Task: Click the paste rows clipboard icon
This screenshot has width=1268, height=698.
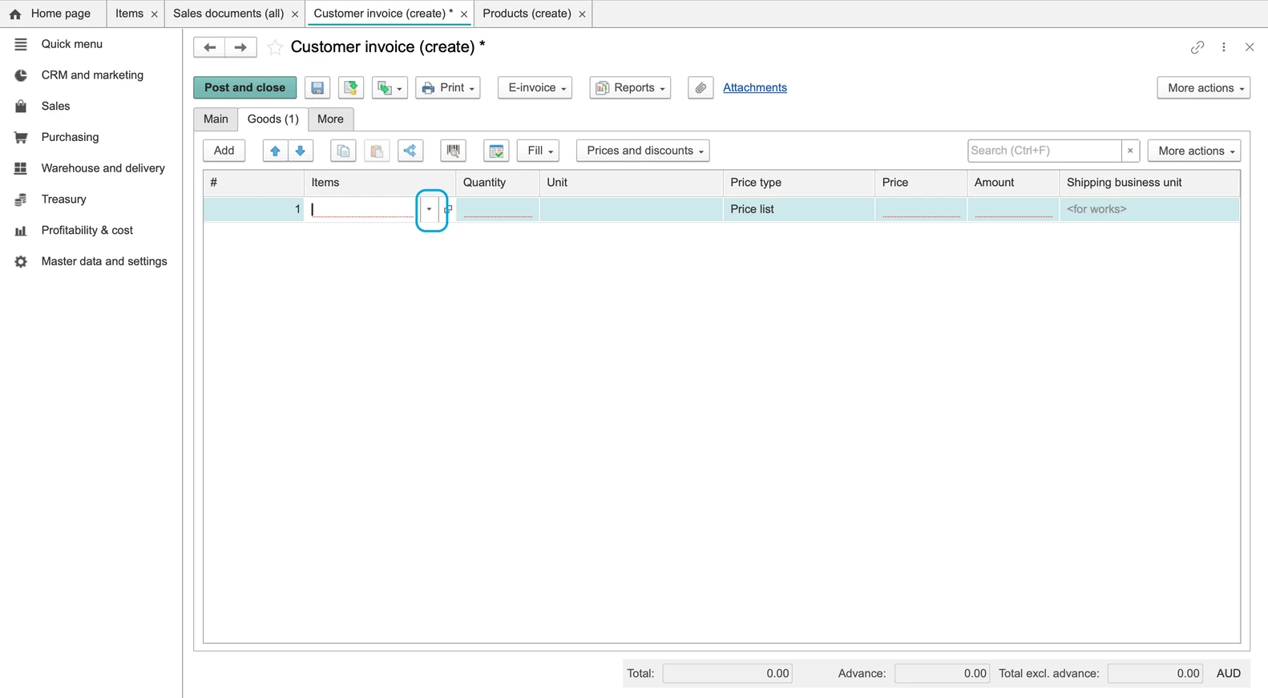Action: pos(377,151)
